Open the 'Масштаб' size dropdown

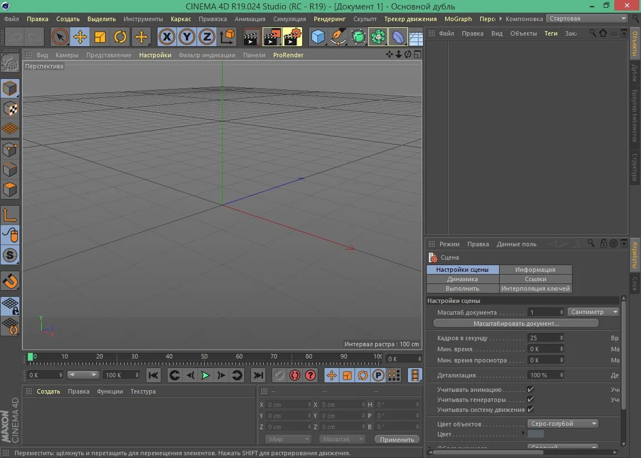342,439
